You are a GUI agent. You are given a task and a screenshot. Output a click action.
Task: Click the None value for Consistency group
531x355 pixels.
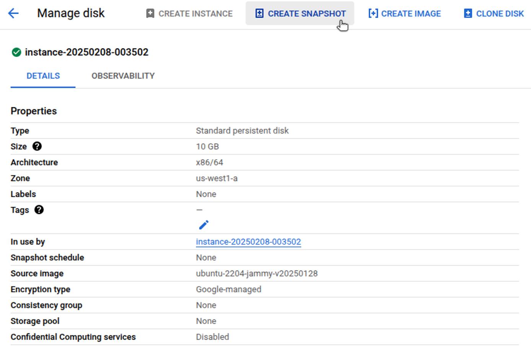(206, 305)
